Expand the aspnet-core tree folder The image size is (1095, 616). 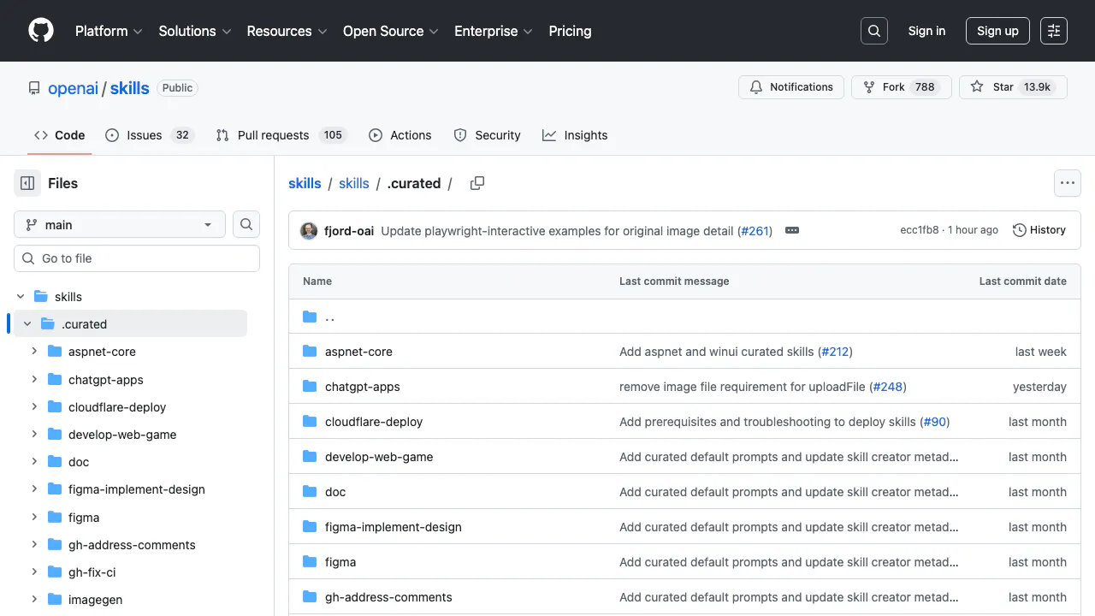[34, 352]
